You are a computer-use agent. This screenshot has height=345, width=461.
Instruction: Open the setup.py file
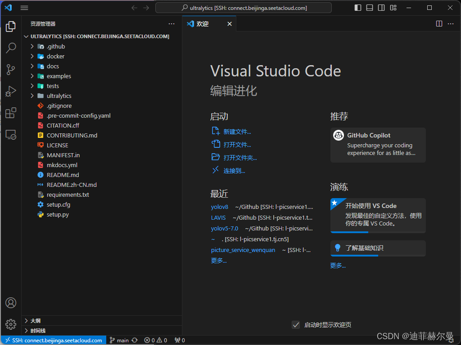point(102,214)
